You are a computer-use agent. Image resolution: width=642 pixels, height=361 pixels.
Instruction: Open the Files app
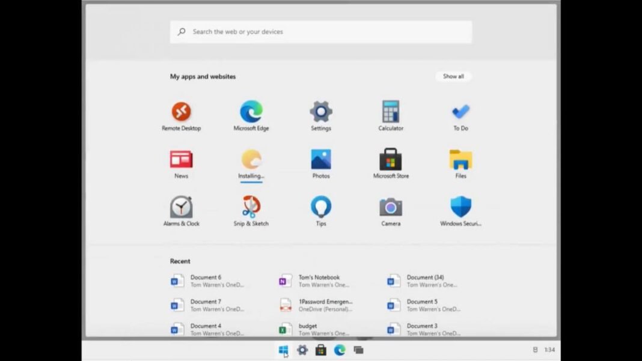click(460, 160)
